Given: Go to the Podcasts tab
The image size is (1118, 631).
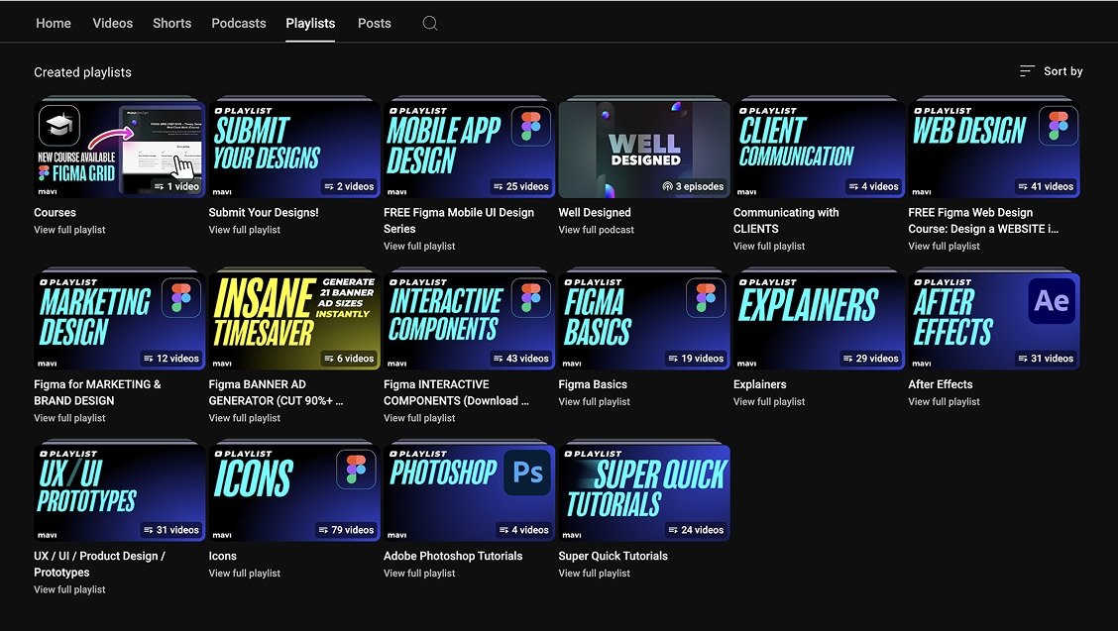Looking at the screenshot, I should tap(239, 23).
